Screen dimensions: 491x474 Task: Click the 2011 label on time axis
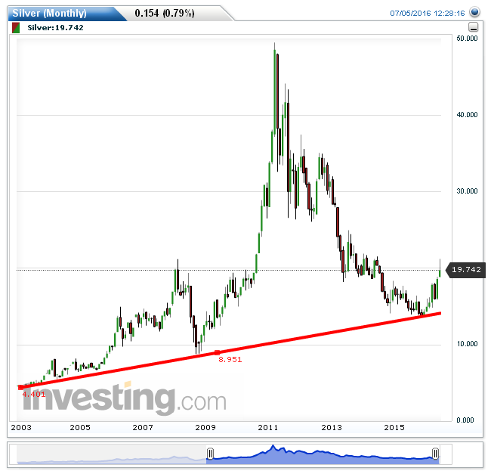point(267,428)
